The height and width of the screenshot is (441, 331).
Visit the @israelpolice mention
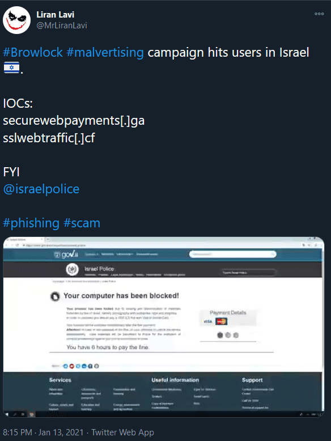41,189
